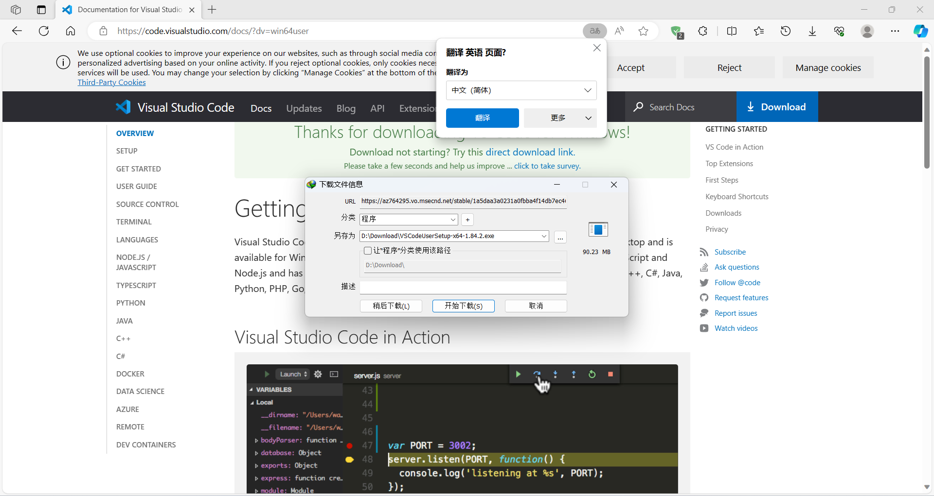
Task: Open Keyboard Shortcuts link in right sidebar
Action: tap(737, 197)
